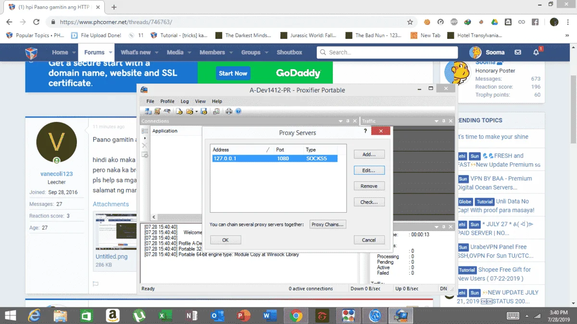Open Chrome's three-dot menu
This screenshot has width=577, height=324.
point(569,22)
